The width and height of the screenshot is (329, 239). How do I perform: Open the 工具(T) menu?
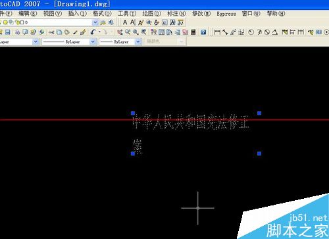pyautogui.click(x=127, y=14)
